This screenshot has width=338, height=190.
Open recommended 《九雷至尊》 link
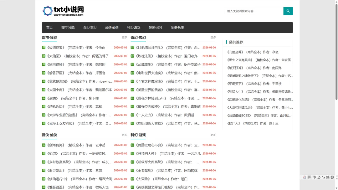coord(253,52)
